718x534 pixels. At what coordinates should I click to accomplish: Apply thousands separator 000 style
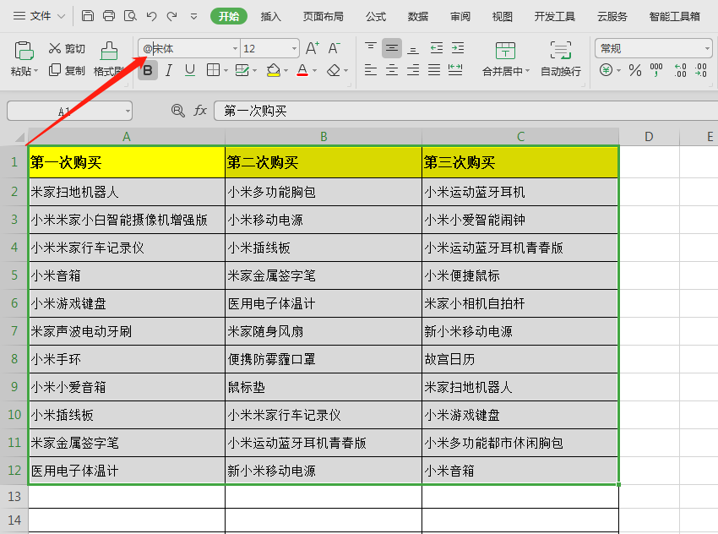pyautogui.click(x=656, y=70)
